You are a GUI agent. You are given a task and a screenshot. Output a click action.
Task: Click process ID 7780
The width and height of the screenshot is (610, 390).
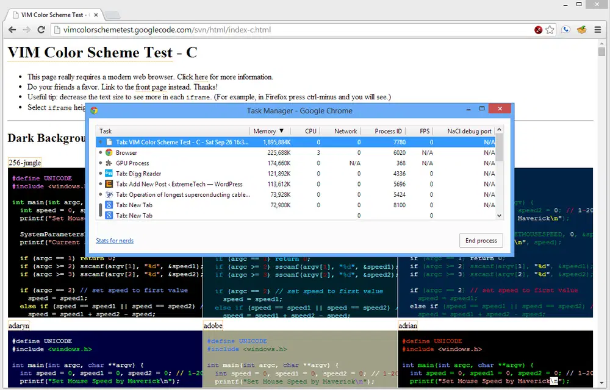pos(400,142)
